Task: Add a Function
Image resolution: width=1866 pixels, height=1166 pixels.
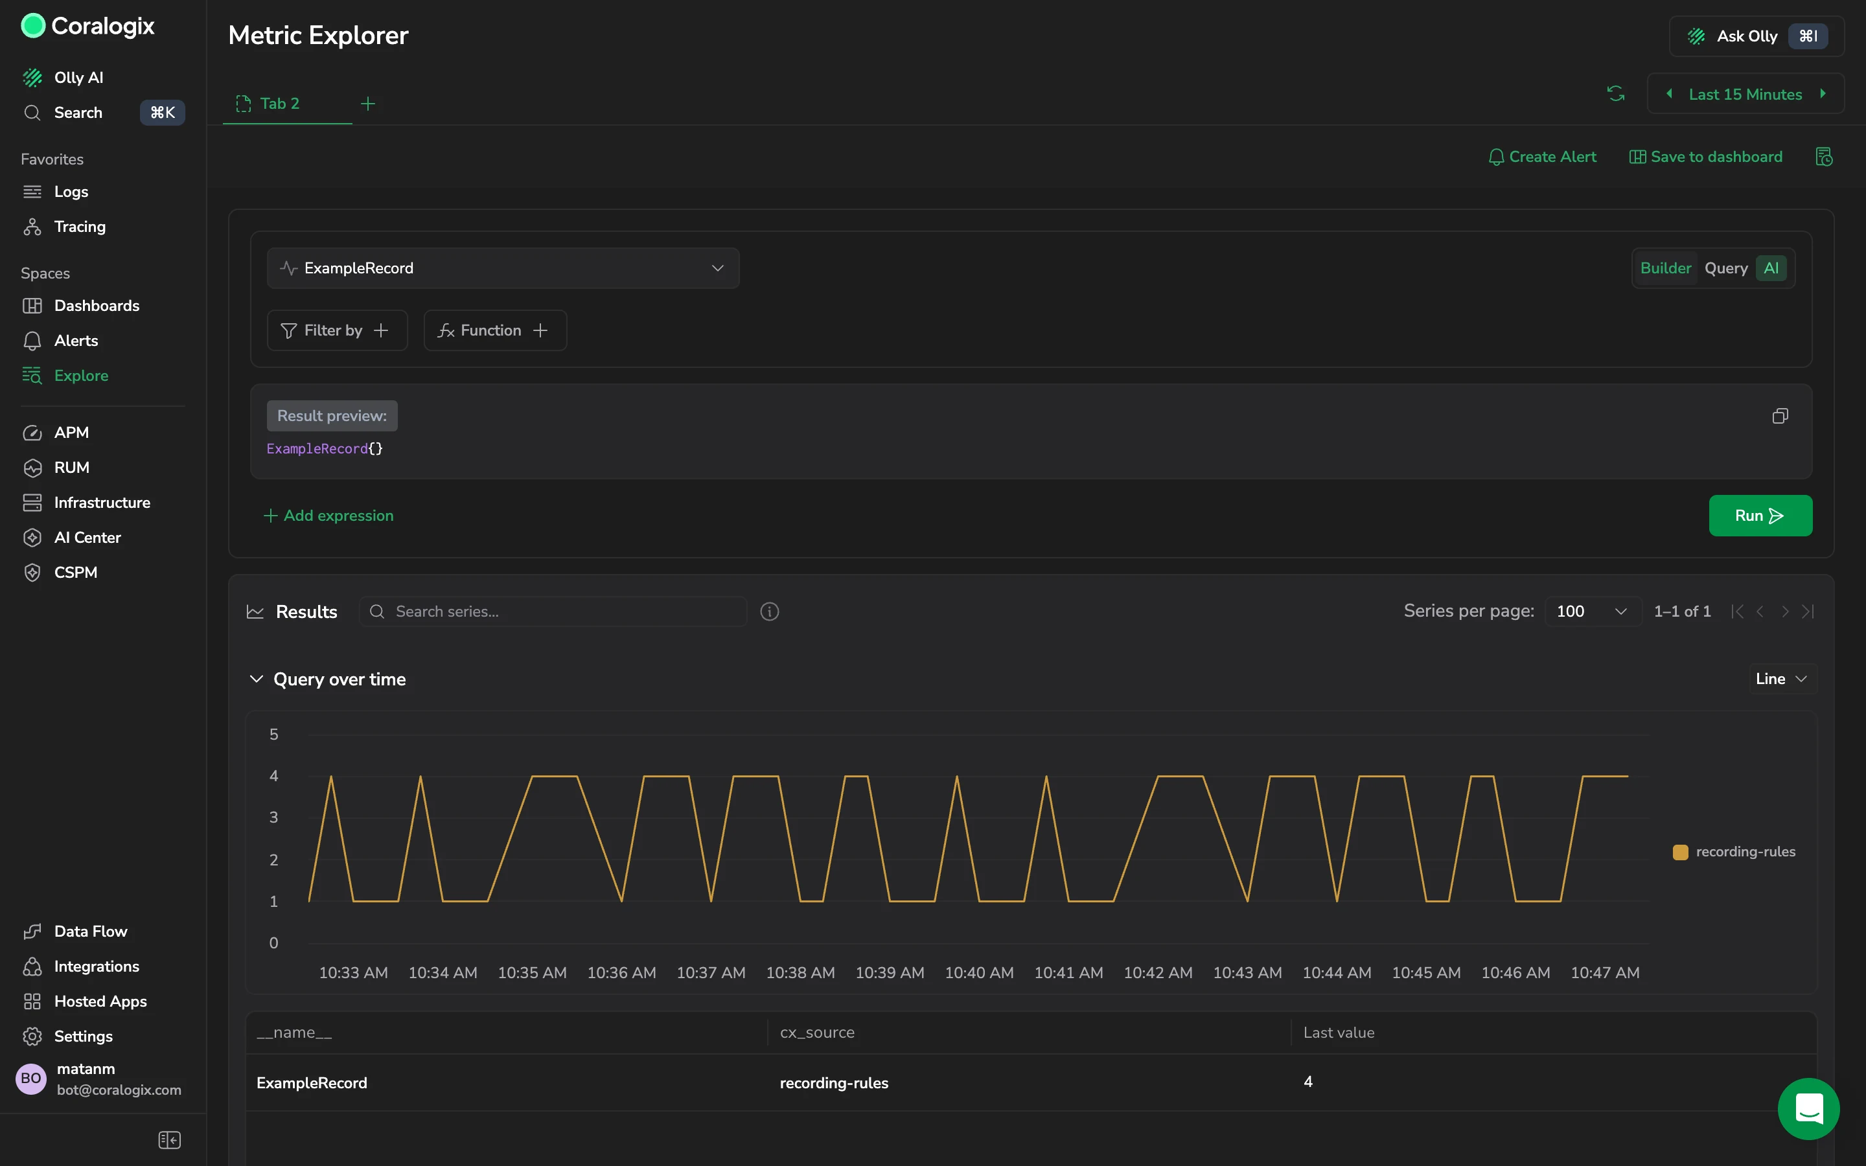Action: [495, 330]
